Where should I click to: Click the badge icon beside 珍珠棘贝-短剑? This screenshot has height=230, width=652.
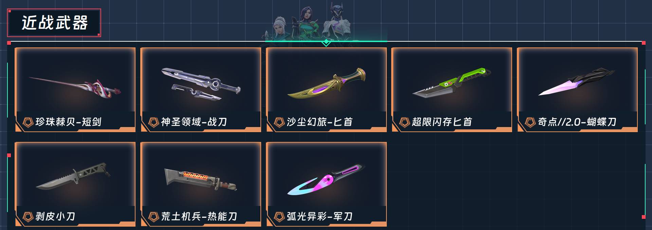[28, 122]
